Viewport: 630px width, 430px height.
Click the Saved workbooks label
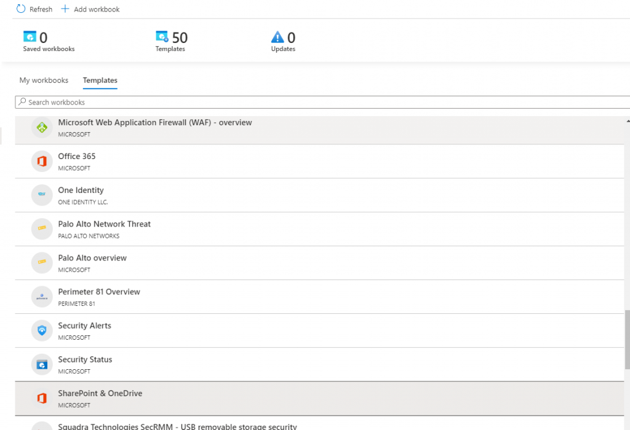coord(49,49)
